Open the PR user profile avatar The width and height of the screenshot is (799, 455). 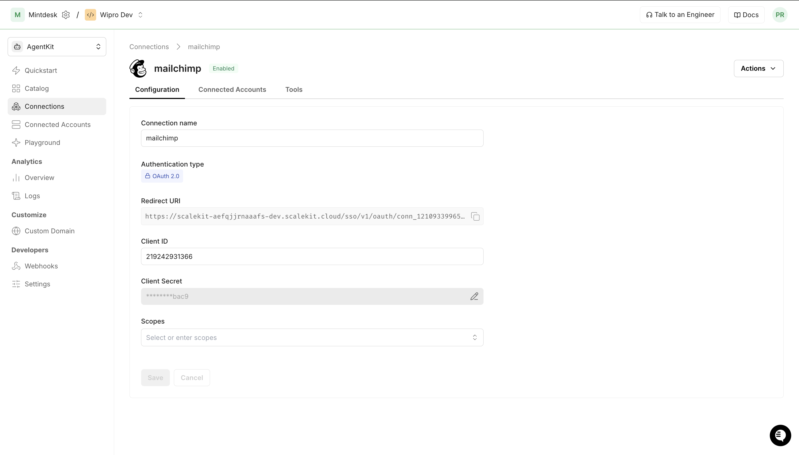780,15
